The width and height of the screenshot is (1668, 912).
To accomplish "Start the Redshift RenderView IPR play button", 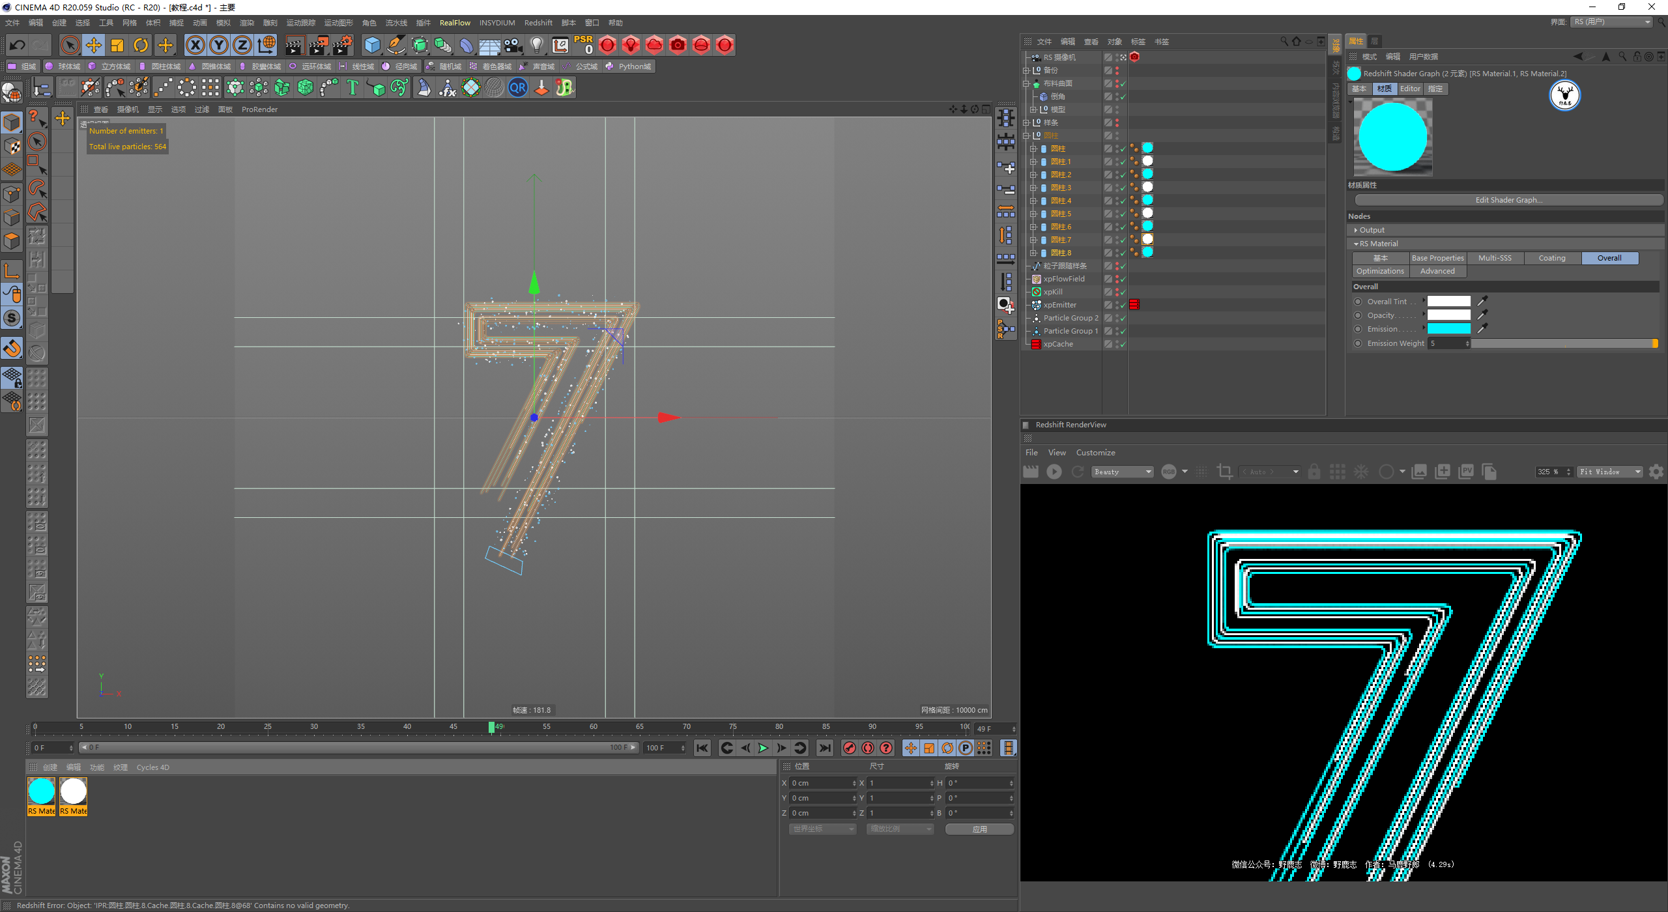I will tap(1054, 472).
